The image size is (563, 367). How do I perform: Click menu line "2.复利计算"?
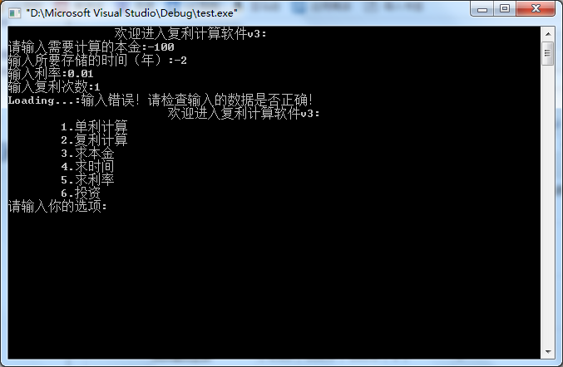click(x=94, y=140)
